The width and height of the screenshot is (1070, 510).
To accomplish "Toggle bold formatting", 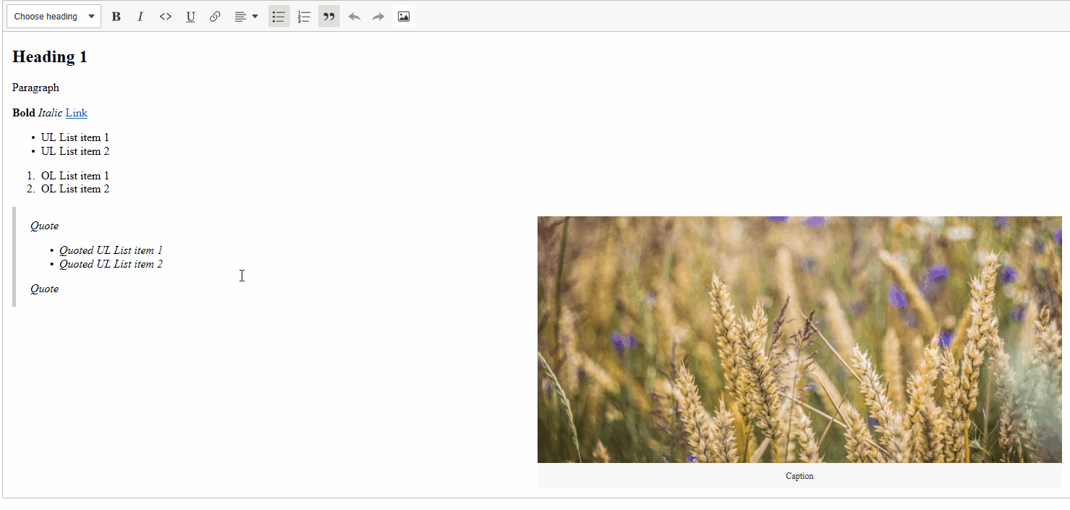I will point(116,17).
